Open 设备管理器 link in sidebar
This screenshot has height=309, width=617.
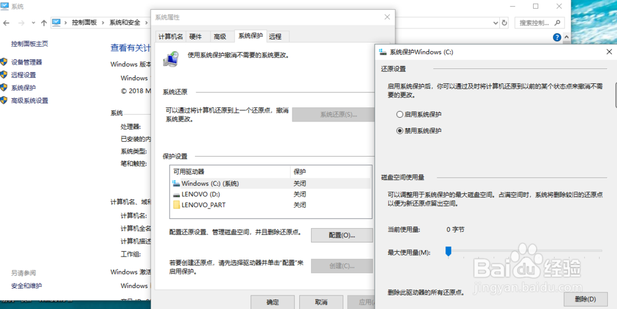[27, 62]
